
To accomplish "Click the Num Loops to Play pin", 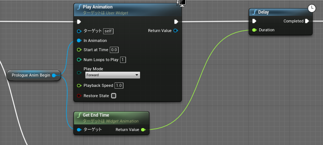I will [x=79, y=60].
